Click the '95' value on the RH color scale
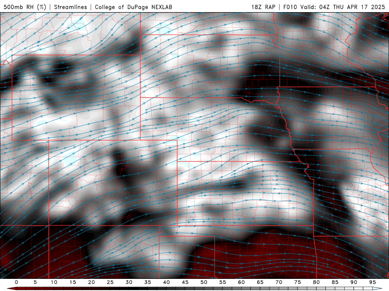 pyautogui.click(x=372, y=282)
